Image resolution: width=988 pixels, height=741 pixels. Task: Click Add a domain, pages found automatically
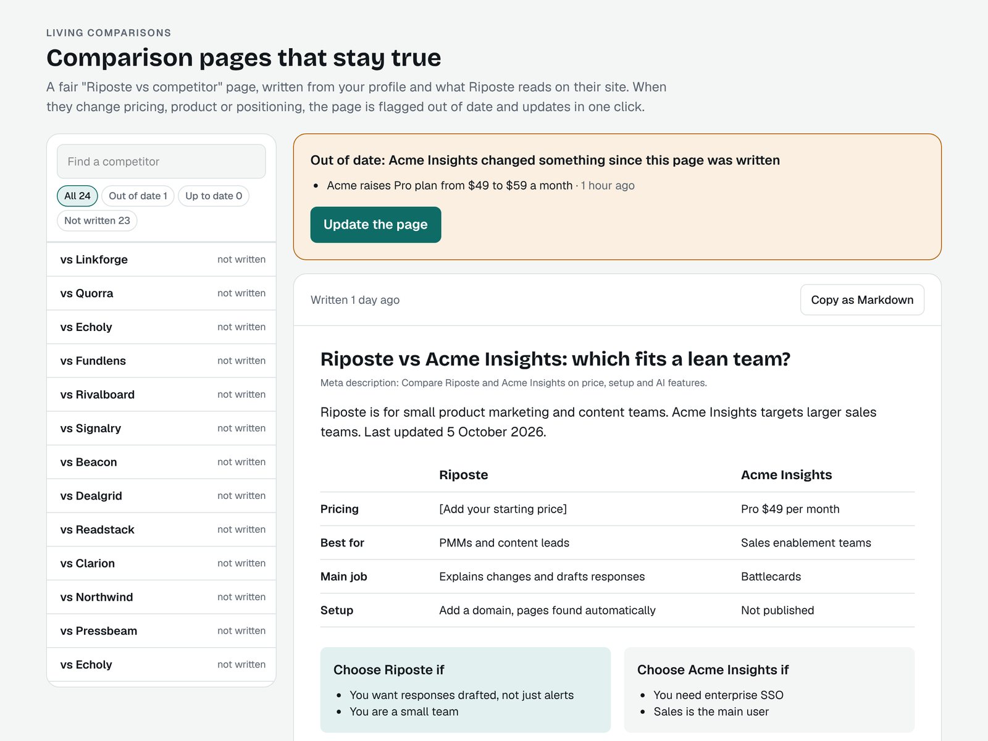click(547, 610)
